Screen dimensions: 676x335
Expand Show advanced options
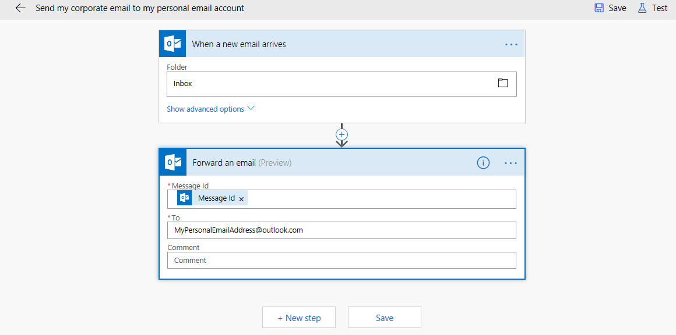point(210,109)
